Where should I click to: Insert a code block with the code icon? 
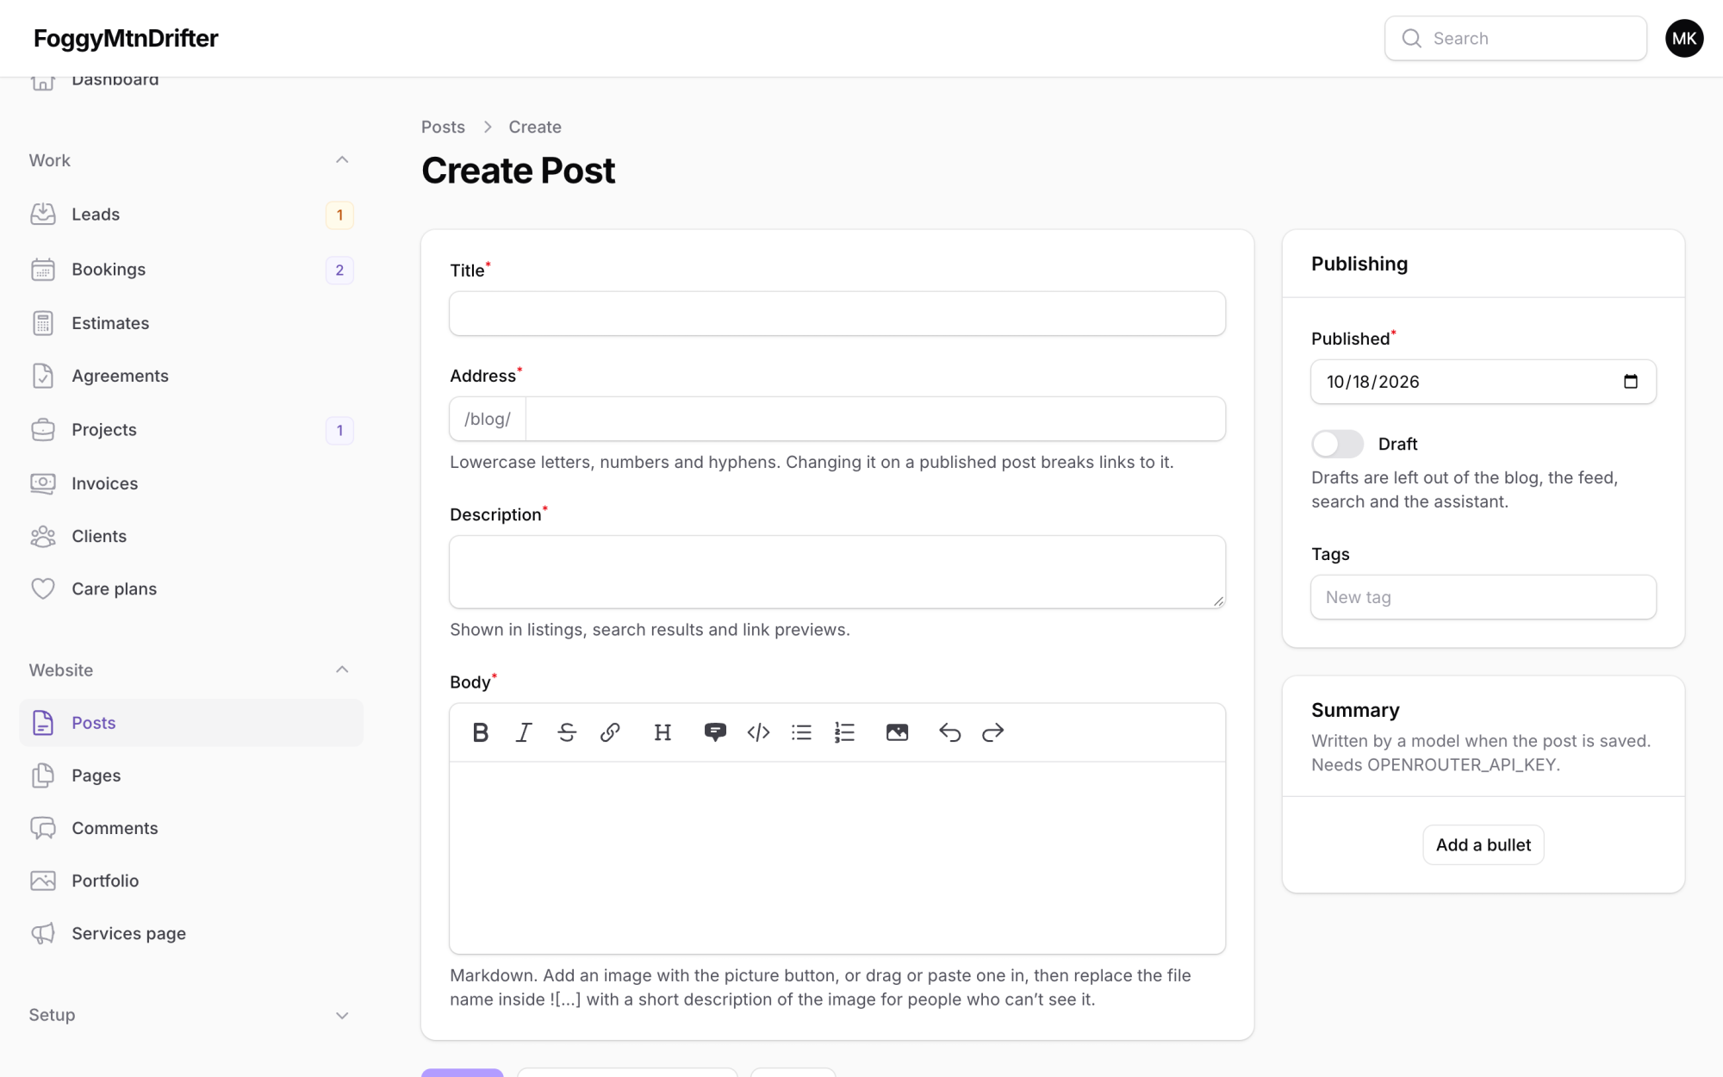tap(758, 732)
